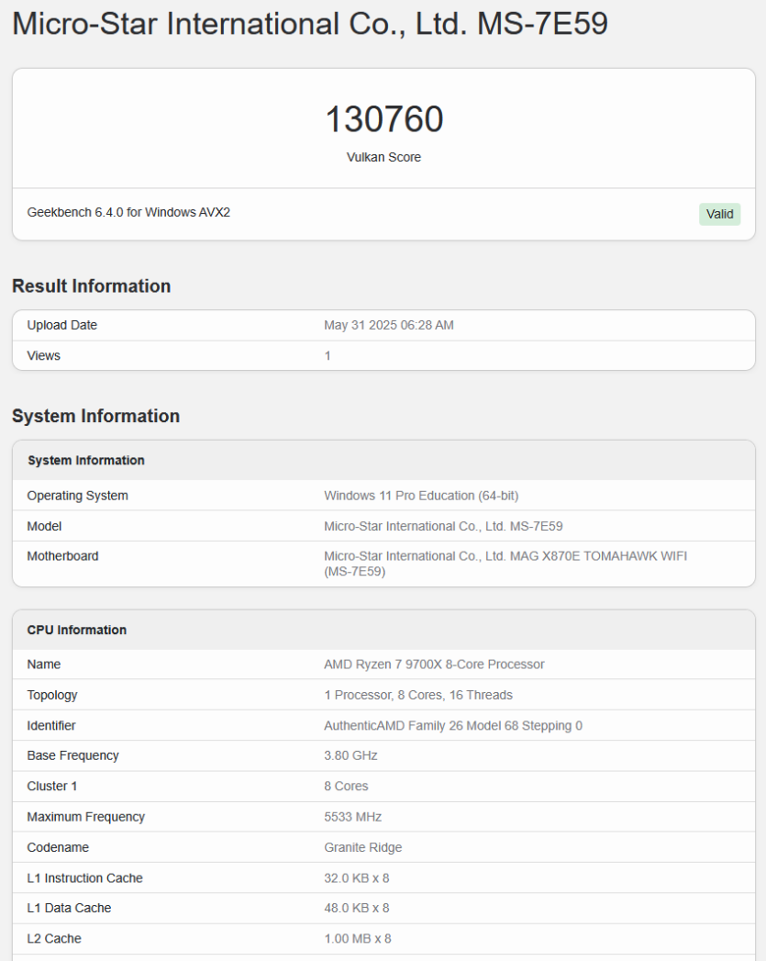Click the Operating System label
The image size is (766, 961).
tap(78, 496)
